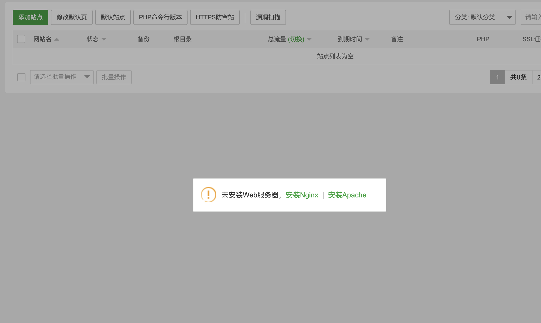Screen dimensions: 541x323
Task: Expand 总流量 column dropdown arrow
Action: pyautogui.click(x=309, y=39)
